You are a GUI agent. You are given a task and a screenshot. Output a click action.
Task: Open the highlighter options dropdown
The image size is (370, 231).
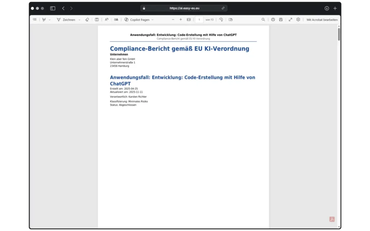[49, 19]
